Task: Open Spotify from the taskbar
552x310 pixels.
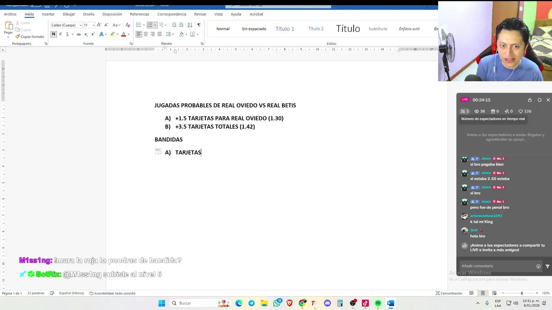Action: pyautogui.click(x=378, y=303)
